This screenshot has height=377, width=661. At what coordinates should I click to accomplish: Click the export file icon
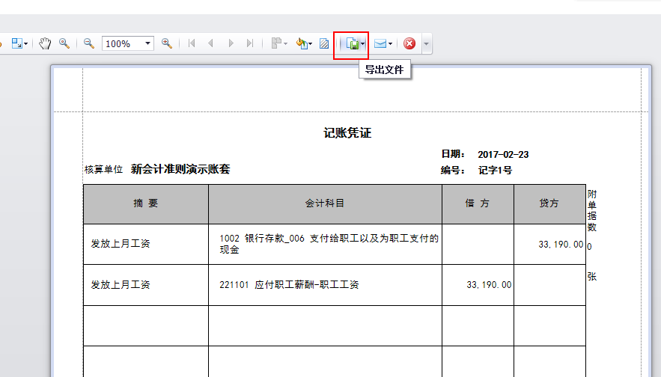tap(352, 44)
